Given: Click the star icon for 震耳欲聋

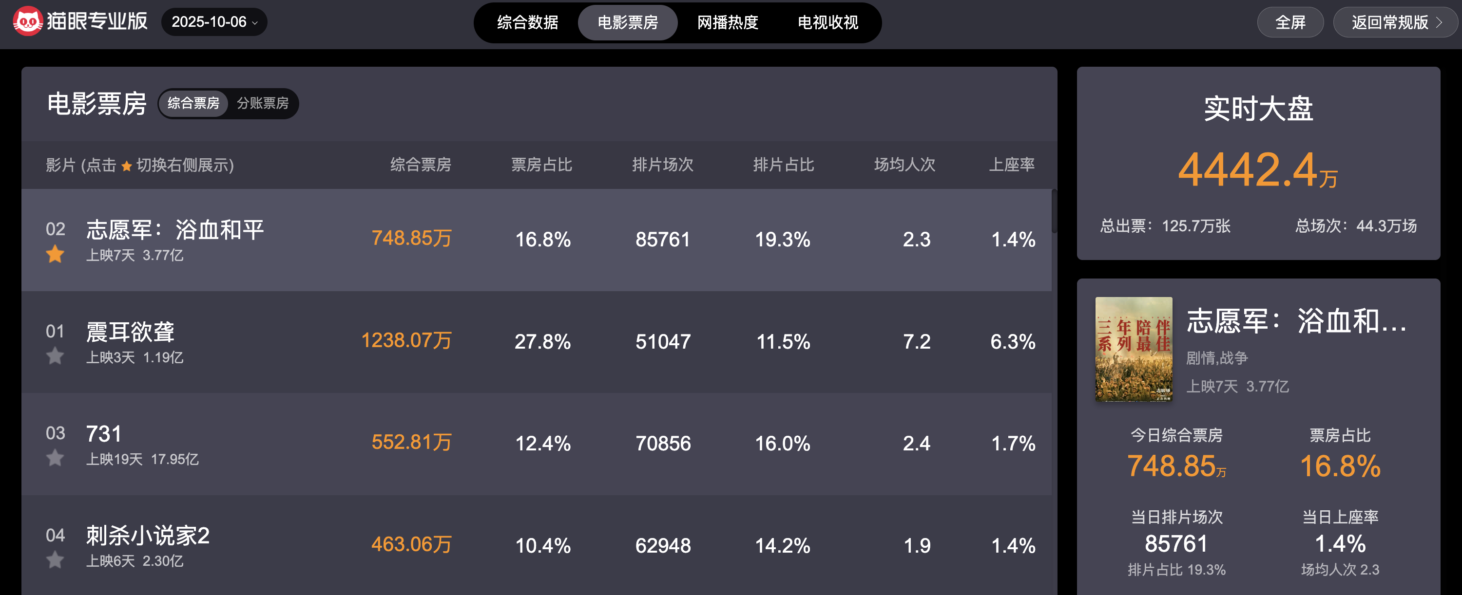Looking at the screenshot, I should click(55, 356).
